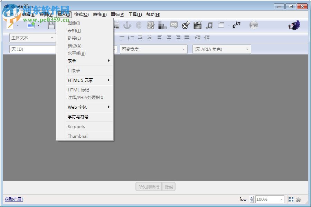
Task: Toggle justified text alignment
Action: 187,38
